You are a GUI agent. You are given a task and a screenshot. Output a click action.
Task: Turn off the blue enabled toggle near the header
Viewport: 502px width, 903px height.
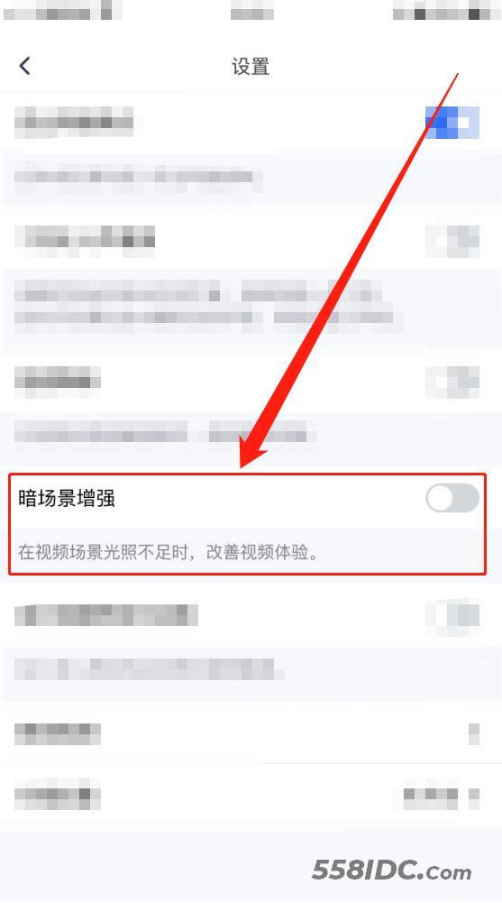coord(452,122)
